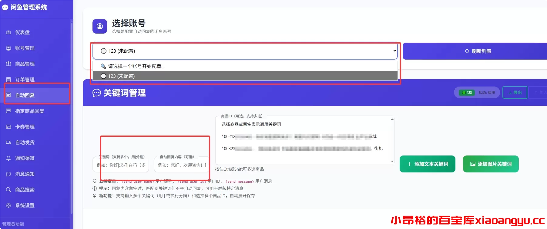Click the 自动回复 chat icon
547x229 pixels.
(8, 95)
